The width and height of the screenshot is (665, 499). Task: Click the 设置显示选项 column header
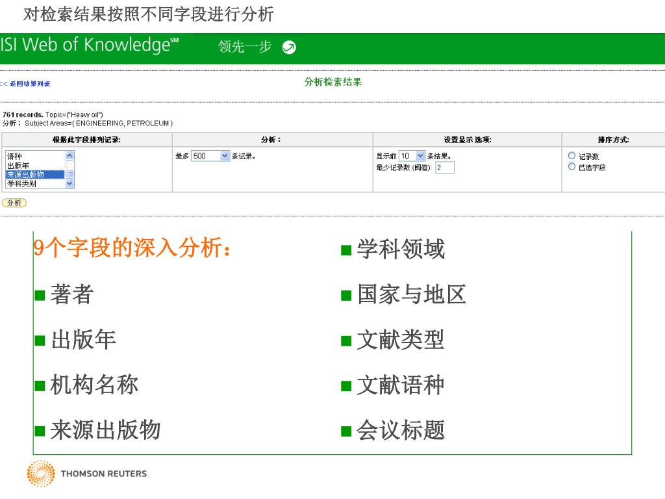coord(468,140)
